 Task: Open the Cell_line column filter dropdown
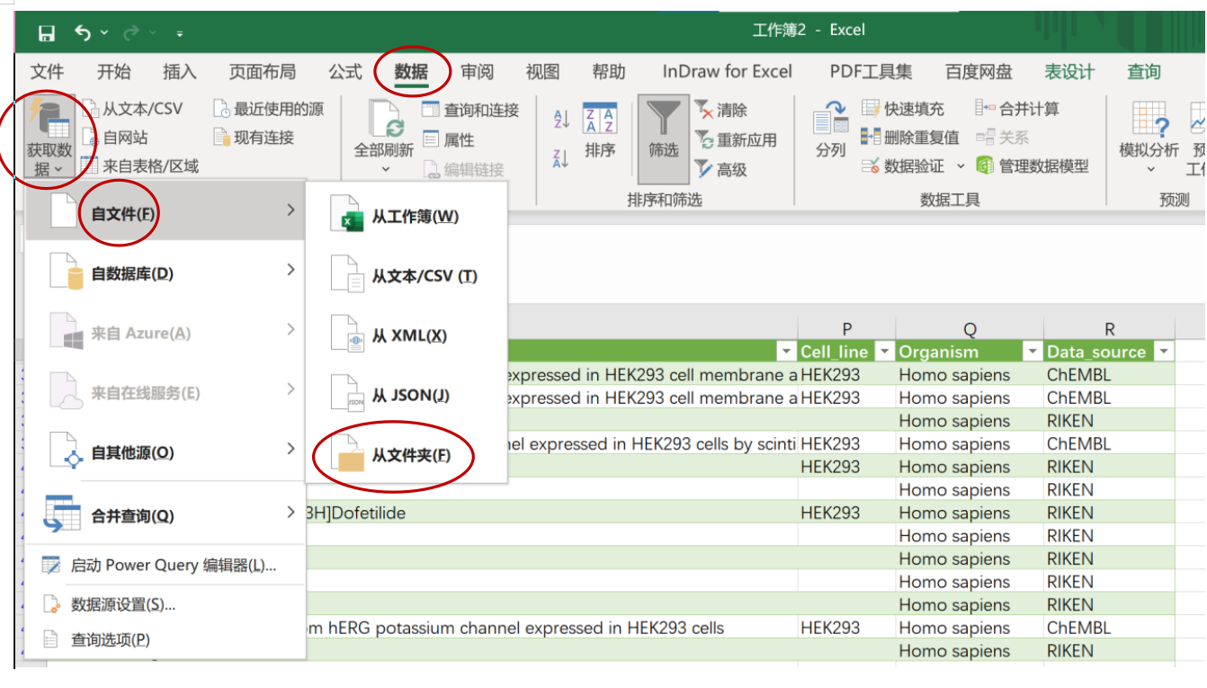click(885, 352)
